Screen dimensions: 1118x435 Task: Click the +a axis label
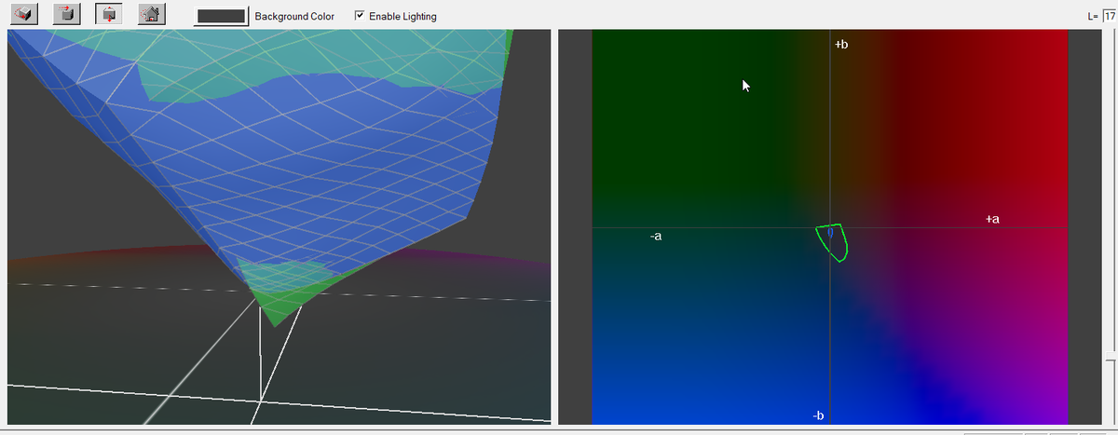point(992,219)
